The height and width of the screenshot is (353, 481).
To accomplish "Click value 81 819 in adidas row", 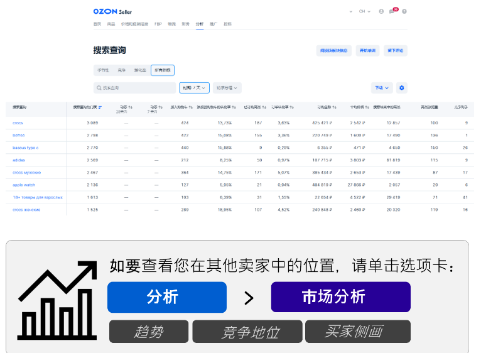I will [x=393, y=160].
